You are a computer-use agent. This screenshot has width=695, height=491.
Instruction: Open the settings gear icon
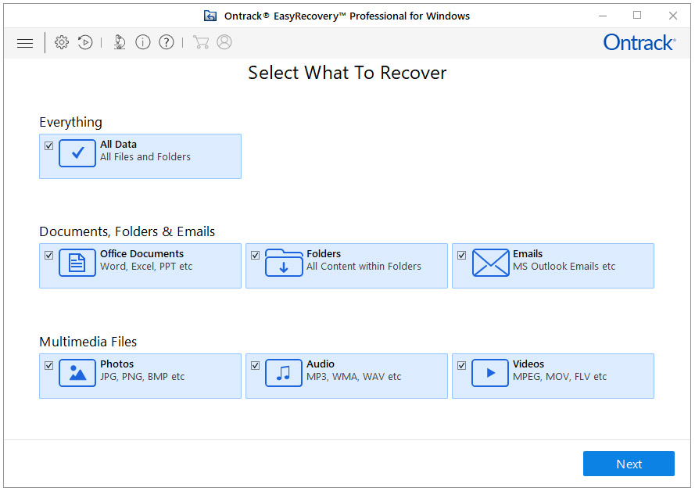click(x=62, y=42)
